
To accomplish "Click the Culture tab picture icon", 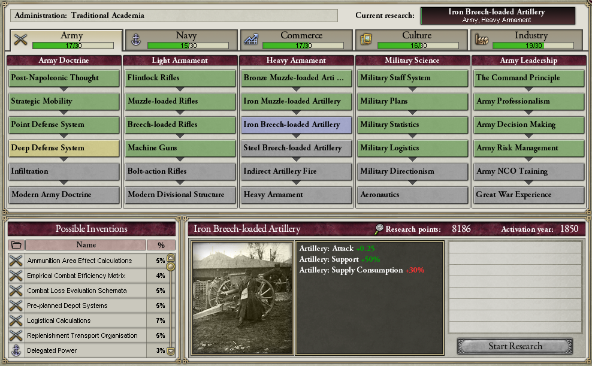I will tap(366, 40).
